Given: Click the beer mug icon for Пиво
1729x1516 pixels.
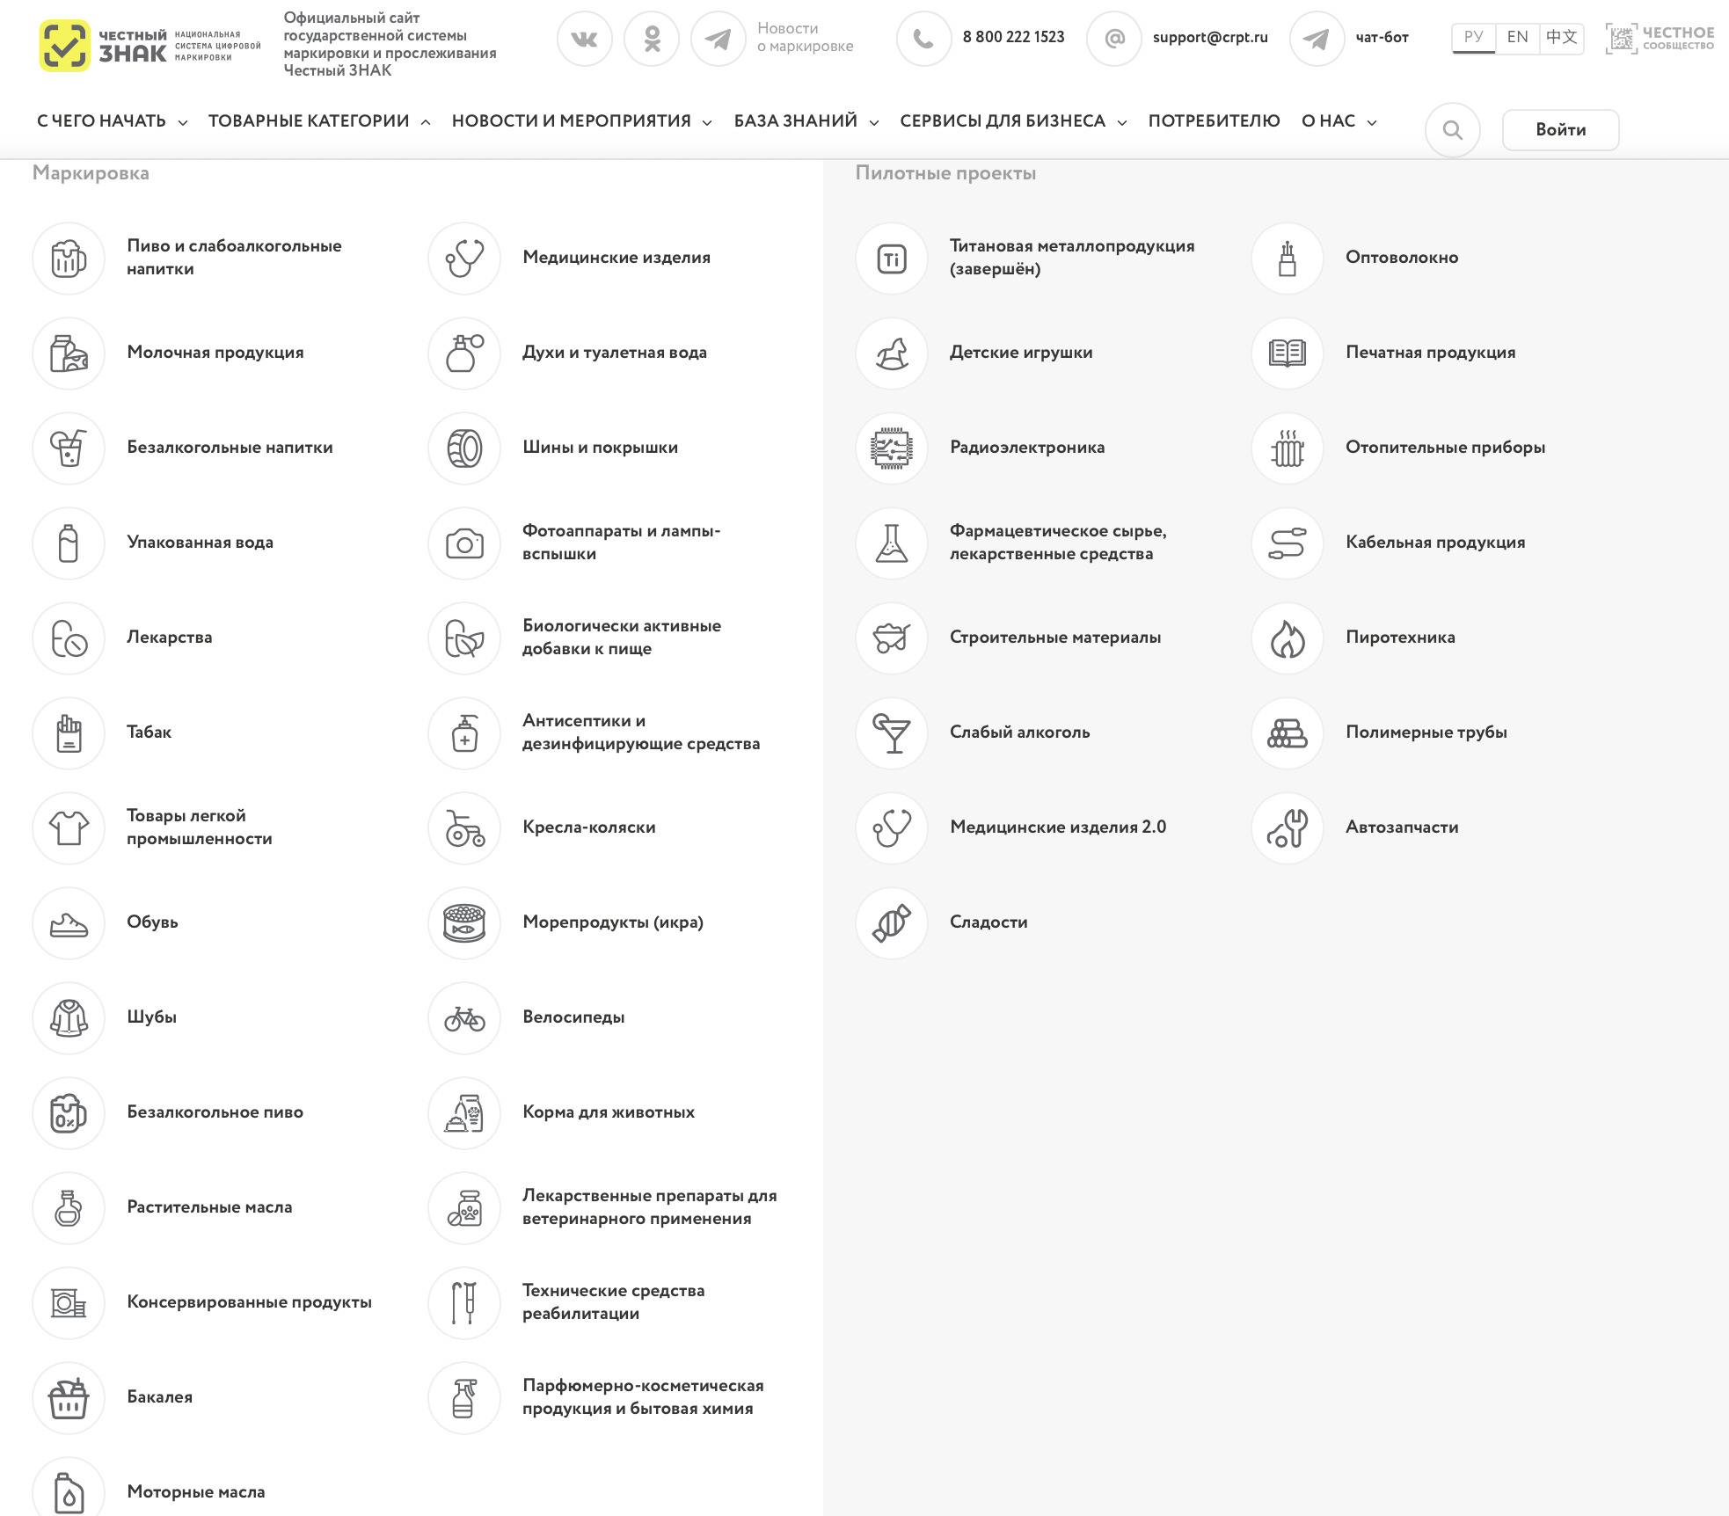Looking at the screenshot, I should point(69,259).
